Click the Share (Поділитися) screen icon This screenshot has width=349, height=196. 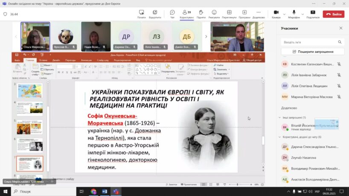tap(313, 12)
